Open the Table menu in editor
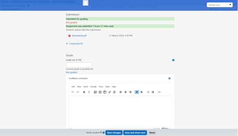238x136 pixels. tap(107, 87)
